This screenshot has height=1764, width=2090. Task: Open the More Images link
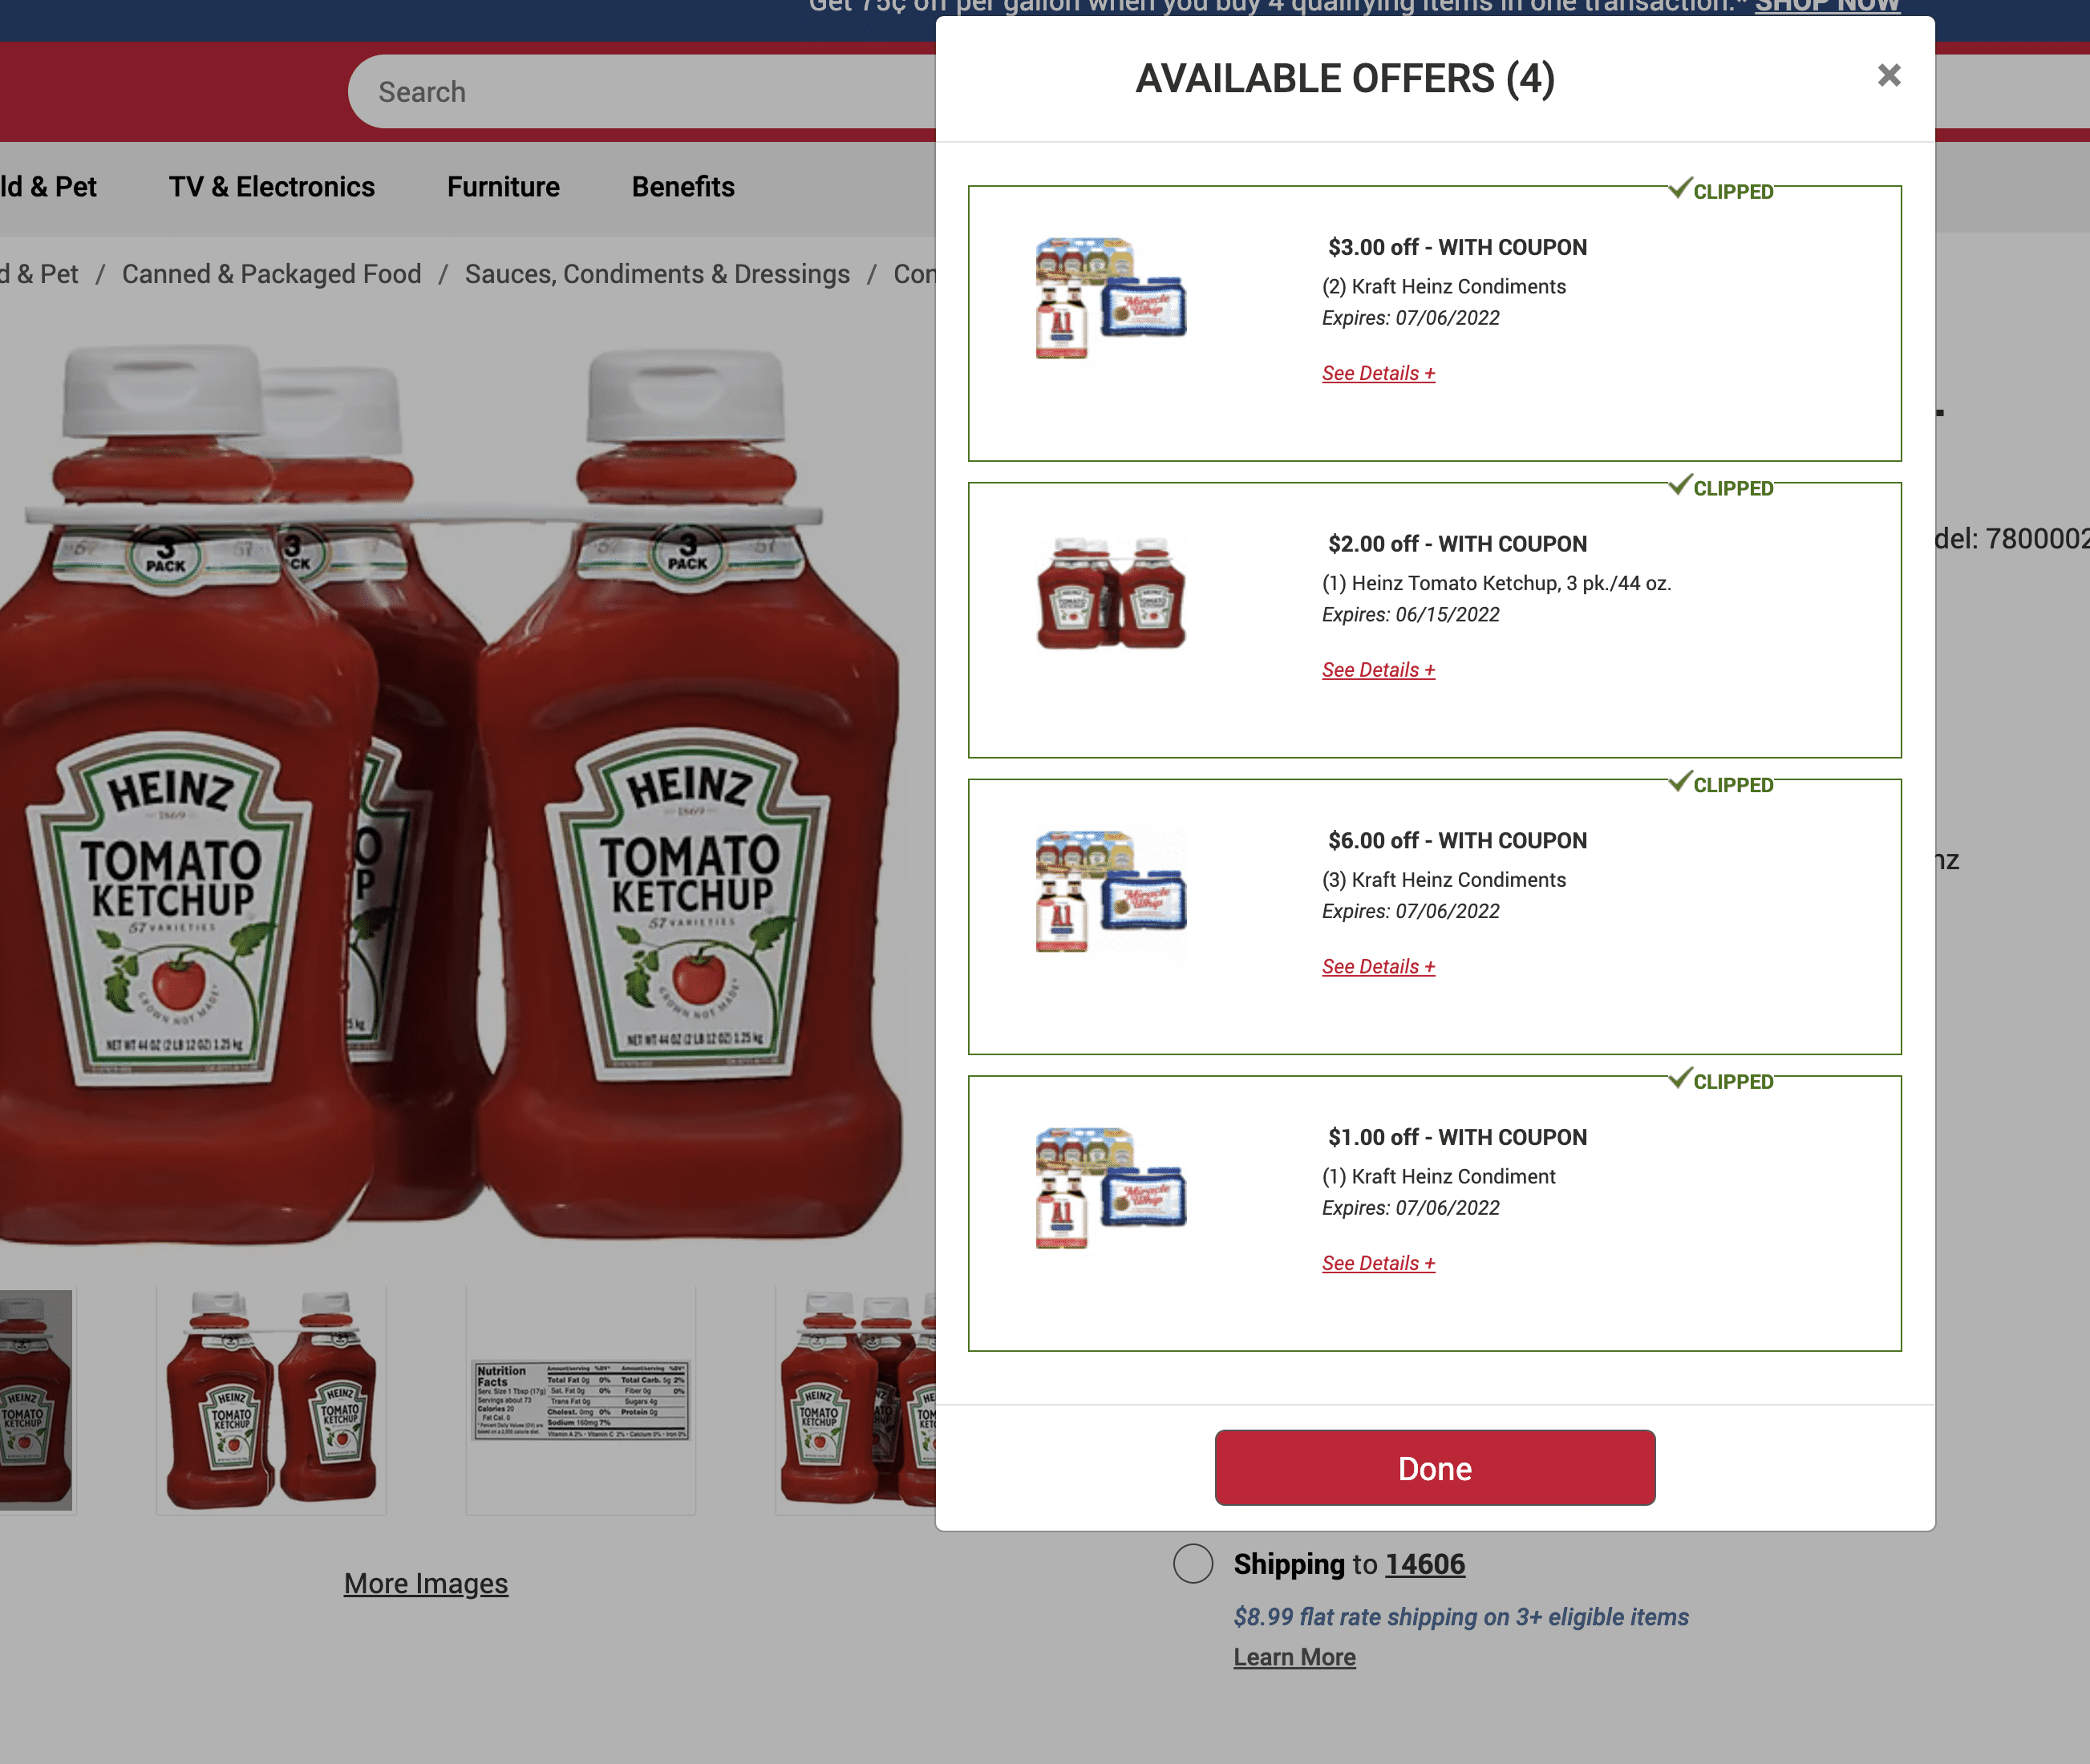point(426,1583)
